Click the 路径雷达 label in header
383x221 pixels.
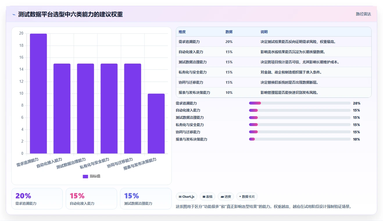(363, 14)
